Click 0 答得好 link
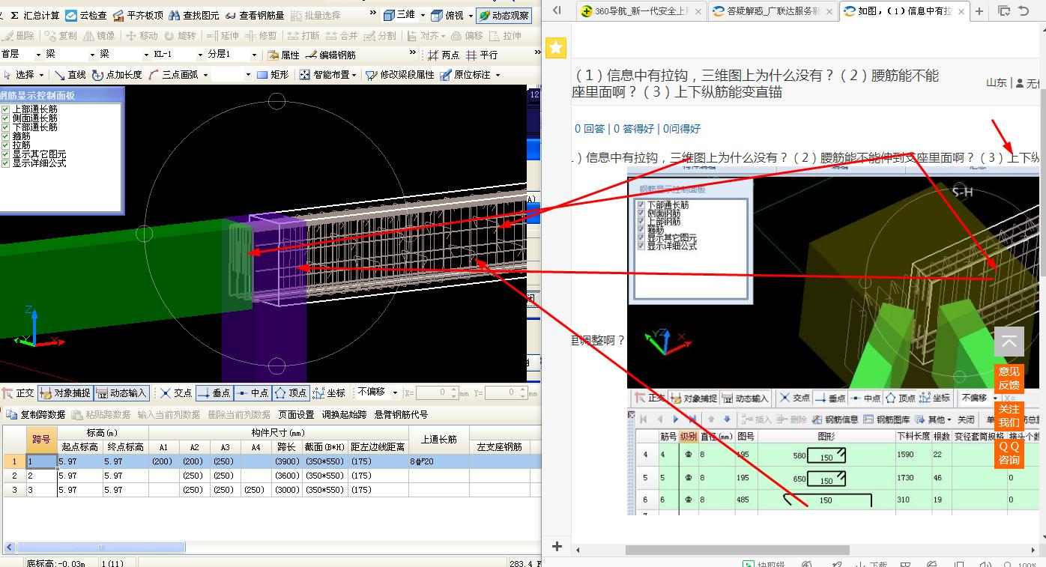The width and height of the screenshot is (1046, 567). coord(634,129)
